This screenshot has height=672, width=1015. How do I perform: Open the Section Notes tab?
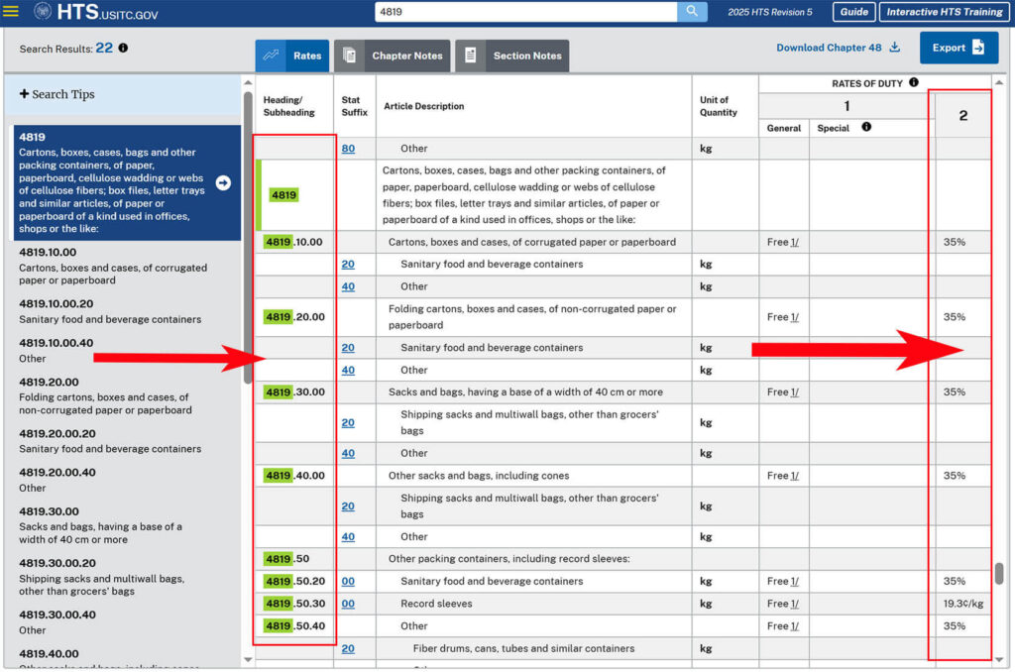point(512,56)
